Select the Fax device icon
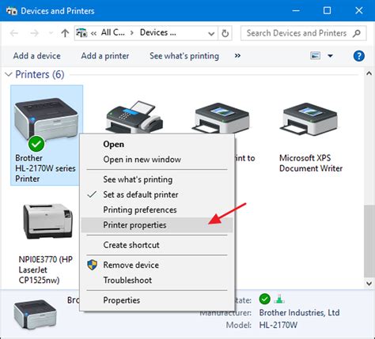 pyautogui.click(x=134, y=117)
